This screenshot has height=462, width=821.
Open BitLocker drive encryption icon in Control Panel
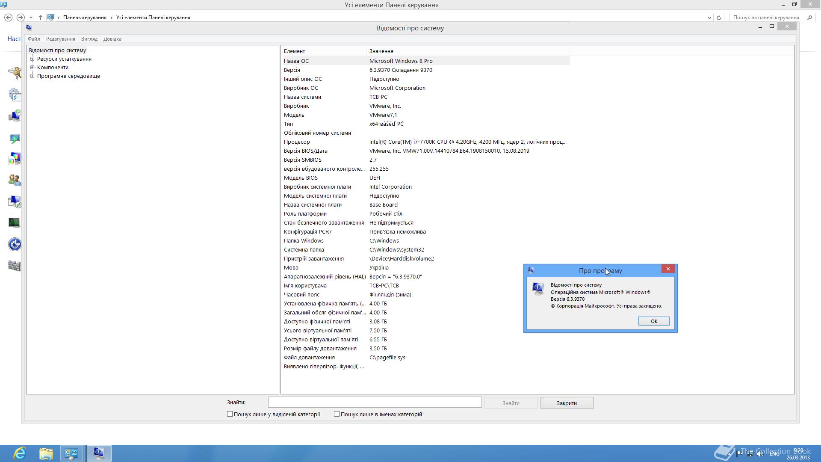pos(15,73)
